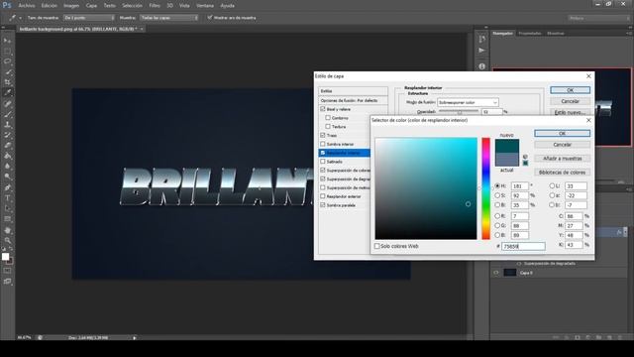The image size is (634, 357).
Task: Toggle the Trazo checkbox
Action: (323, 135)
